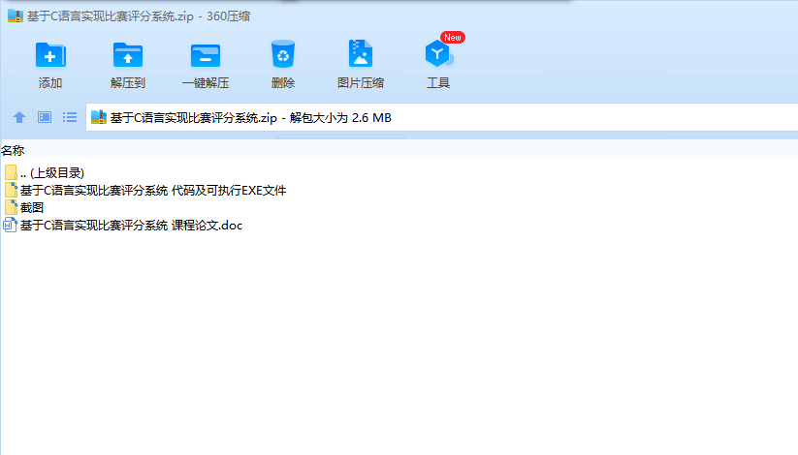This screenshot has height=455, width=798.
Task: Open the 工具 (Tools) icon
Action: tap(438, 54)
